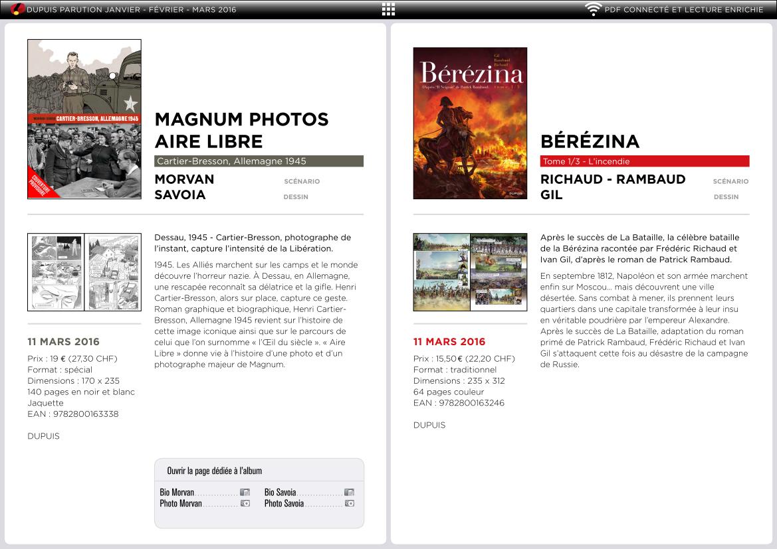Open Photo Savoia camera icon
Image resolution: width=777 pixels, height=549 pixels.
[349, 504]
